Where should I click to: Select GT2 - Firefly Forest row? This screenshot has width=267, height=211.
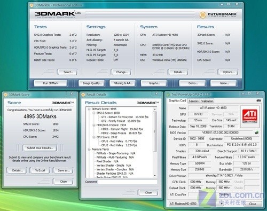click(x=121, y=121)
